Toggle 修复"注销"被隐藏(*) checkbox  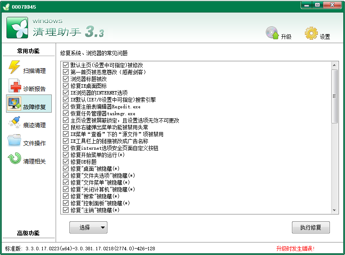(x=66, y=210)
